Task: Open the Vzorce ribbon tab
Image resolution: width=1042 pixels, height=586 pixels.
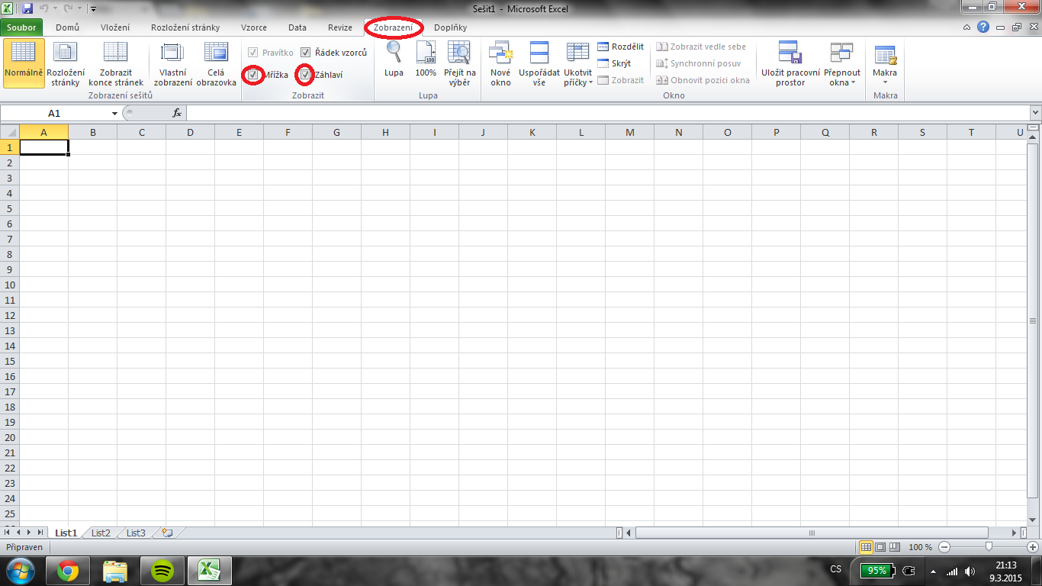Action: pyautogui.click(x=253, y=27)
